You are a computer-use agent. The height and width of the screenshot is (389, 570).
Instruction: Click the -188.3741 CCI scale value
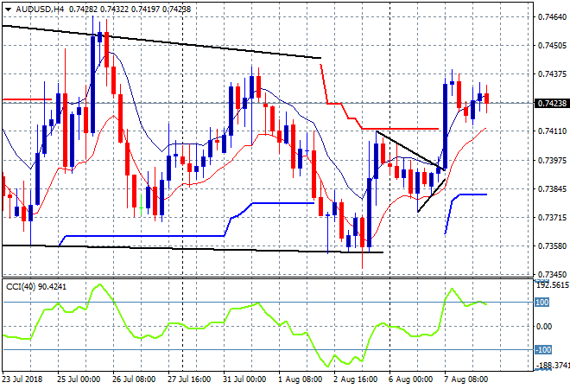[x=553, y=366]
